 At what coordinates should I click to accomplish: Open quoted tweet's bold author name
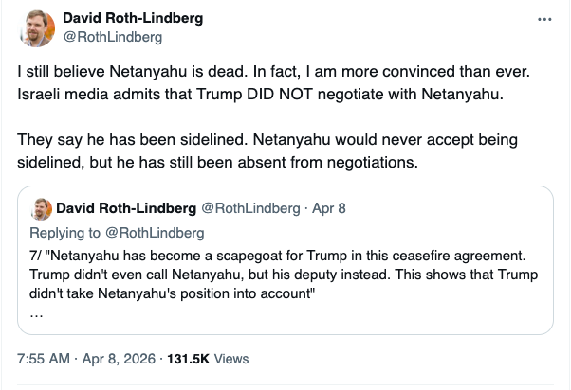pyautogui.click(x=125, y=207)
